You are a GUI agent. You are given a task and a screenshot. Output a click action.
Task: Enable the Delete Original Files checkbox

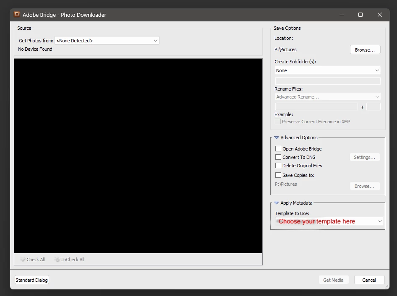pyautogui.click(x=278, y=166)
